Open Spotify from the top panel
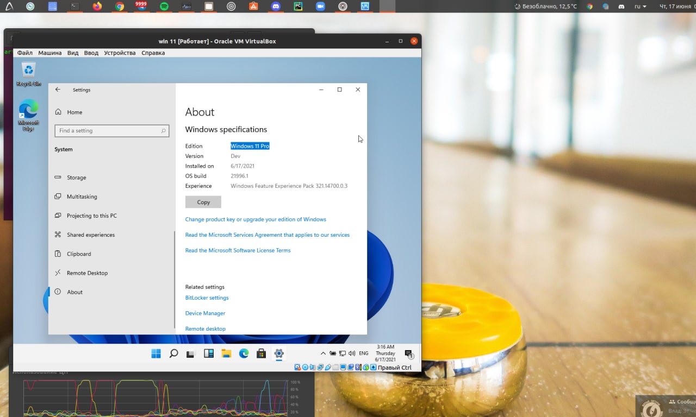 point(164,7)
